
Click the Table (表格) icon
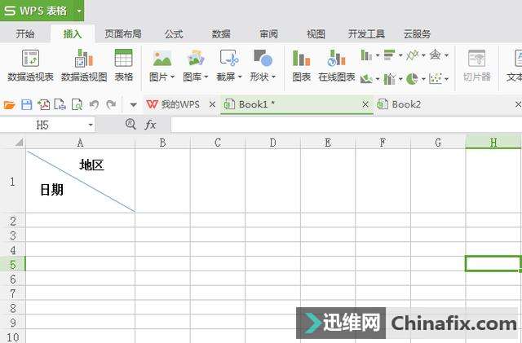123,59
